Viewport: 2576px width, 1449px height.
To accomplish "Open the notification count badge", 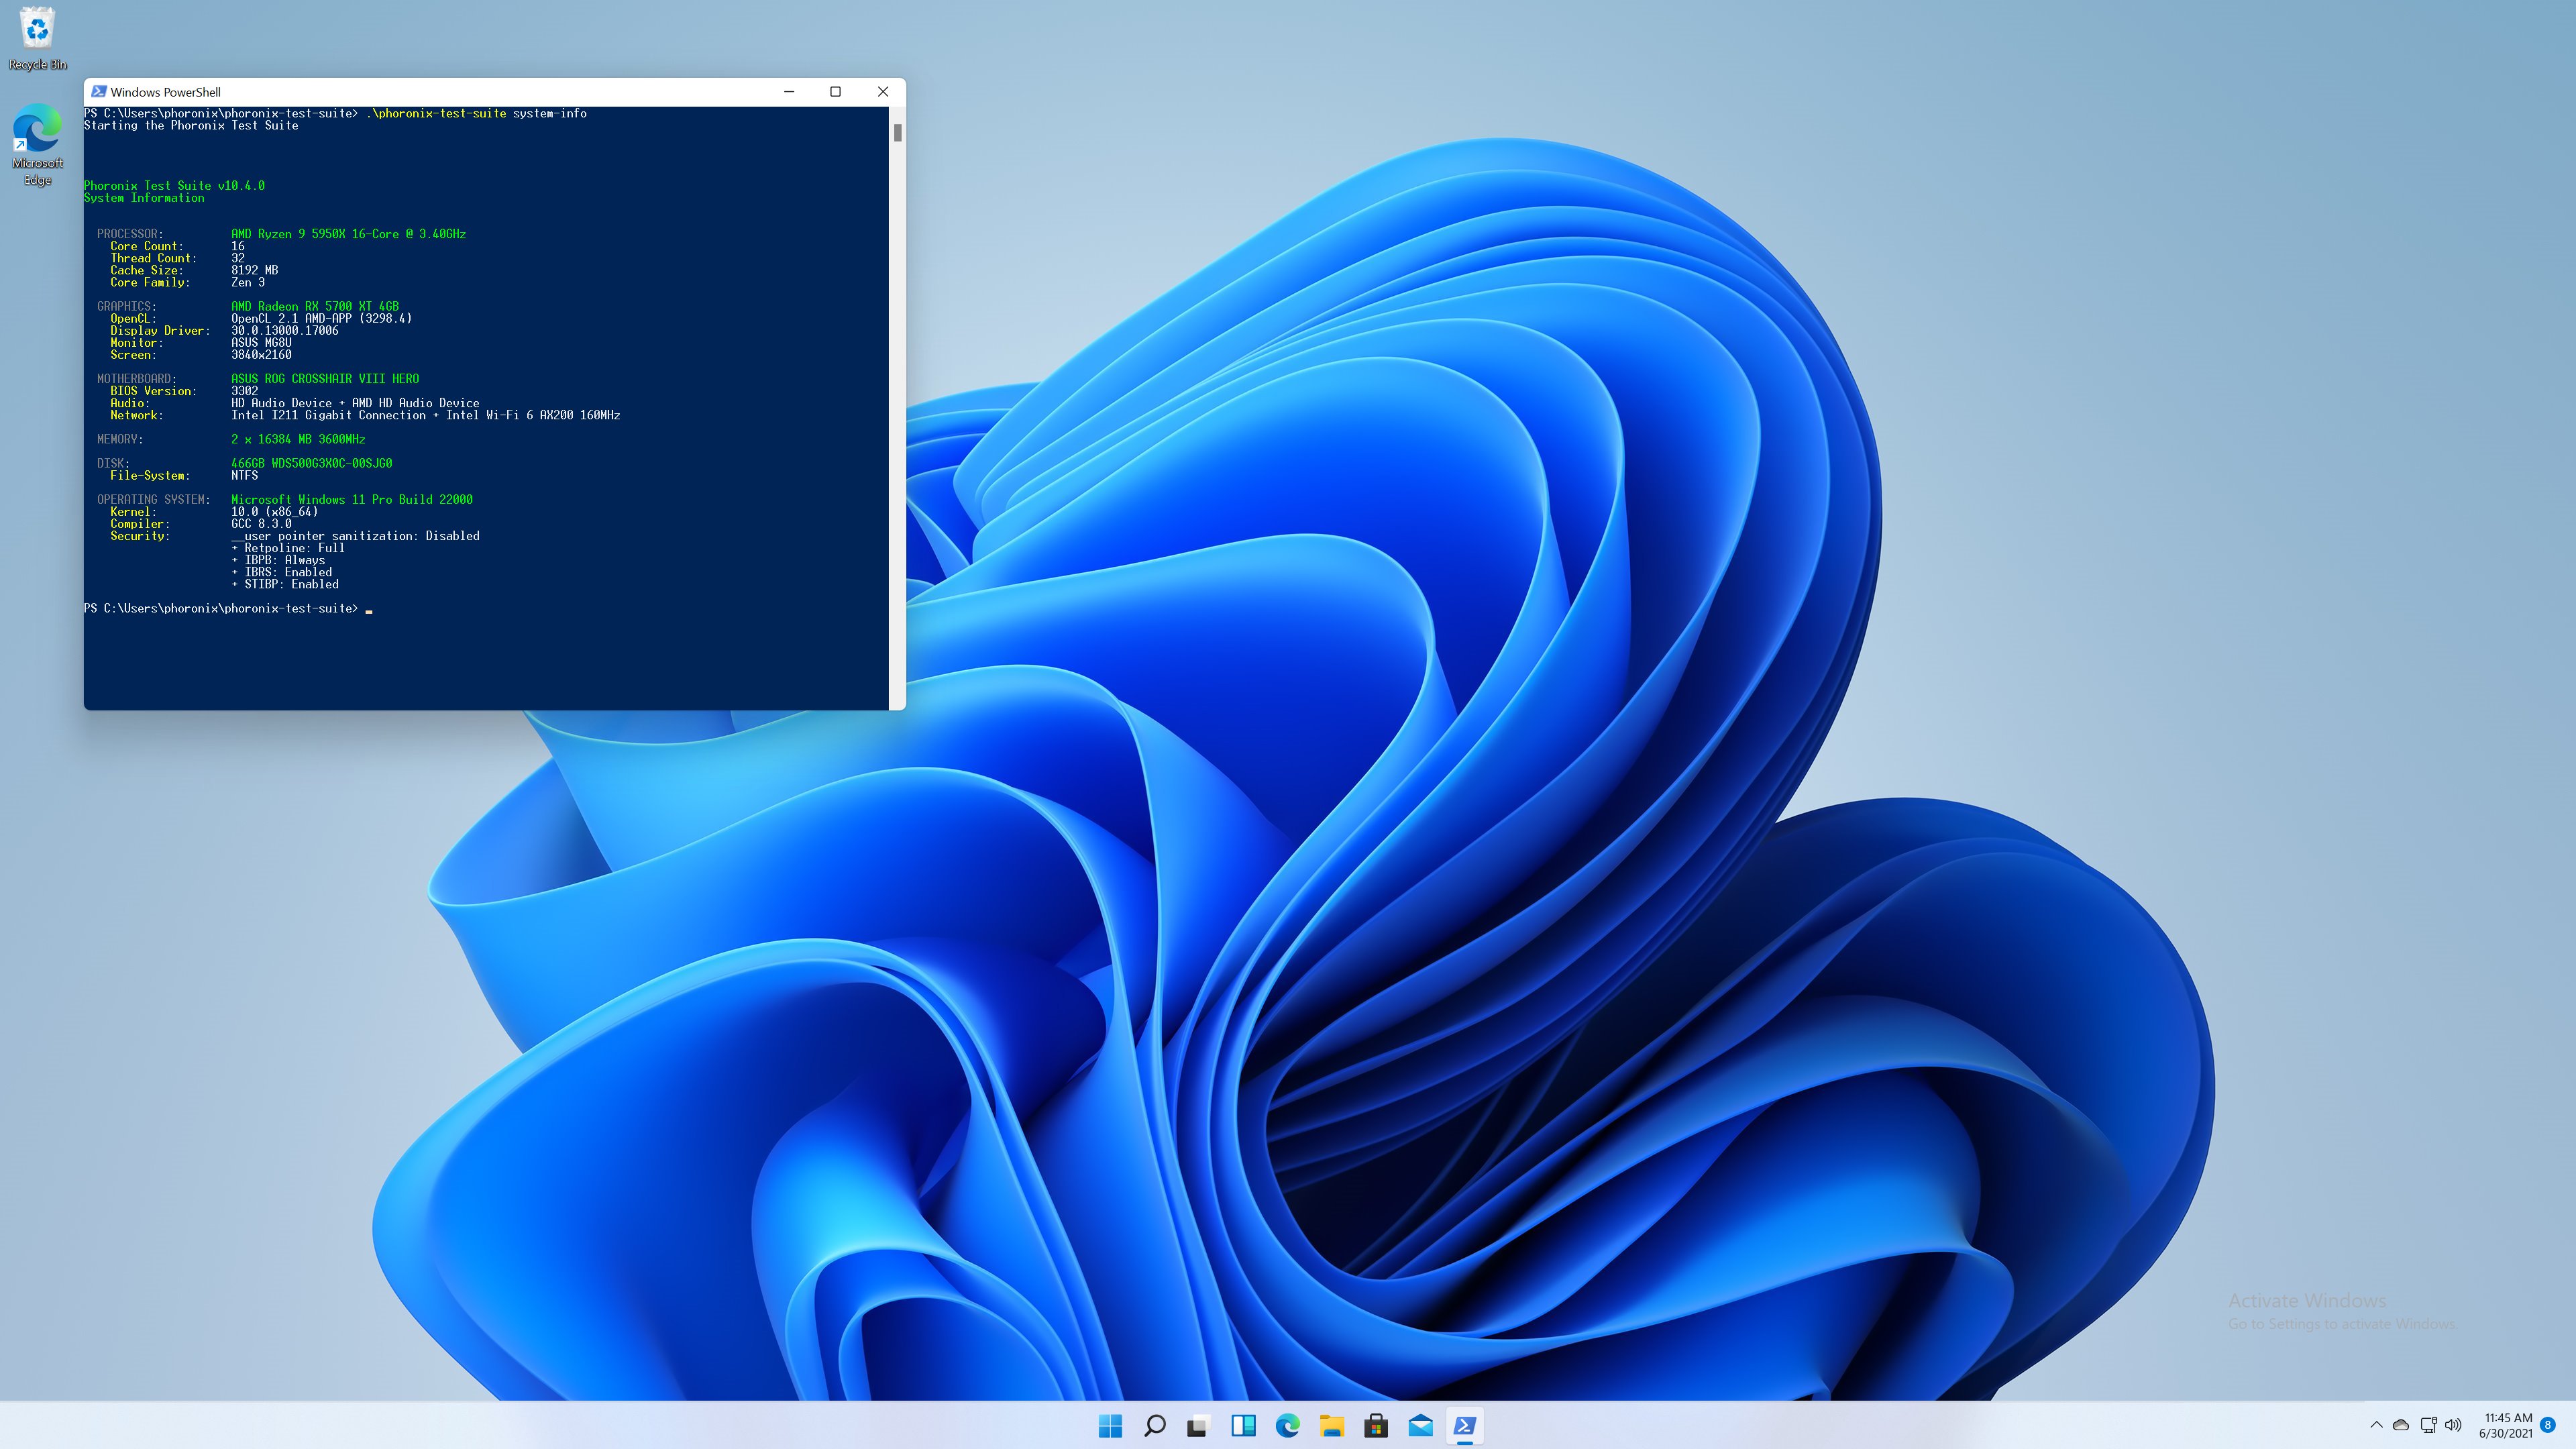I will click(x=2548, y=1425).
